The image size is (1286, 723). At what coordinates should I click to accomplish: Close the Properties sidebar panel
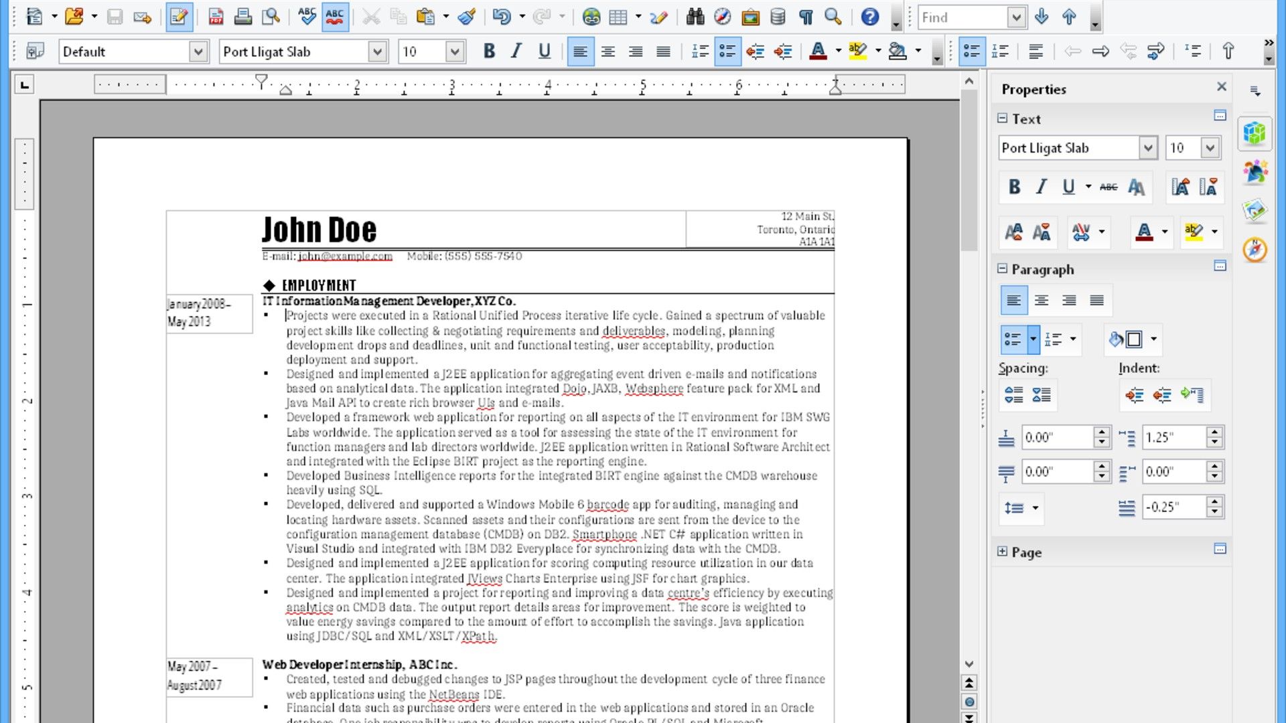1222,87
